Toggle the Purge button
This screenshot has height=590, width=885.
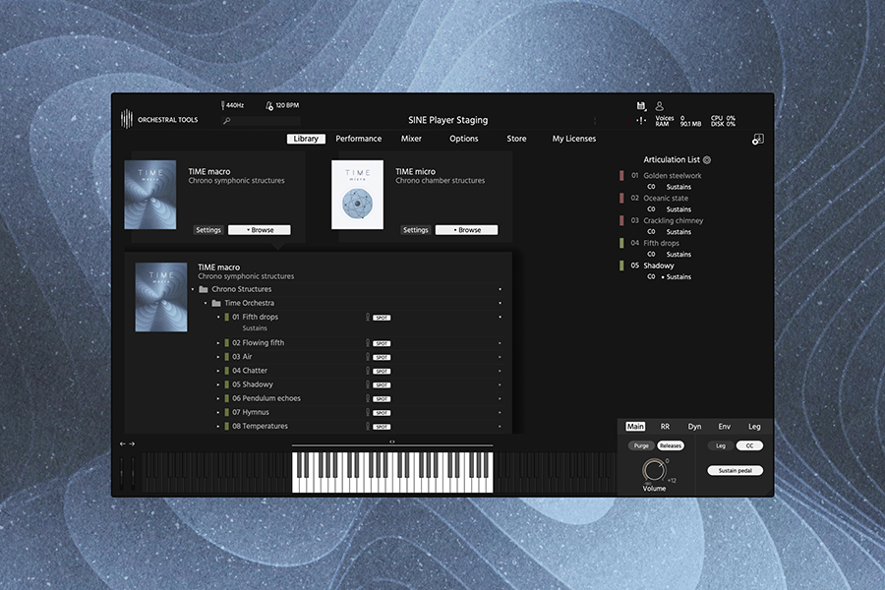641,445
